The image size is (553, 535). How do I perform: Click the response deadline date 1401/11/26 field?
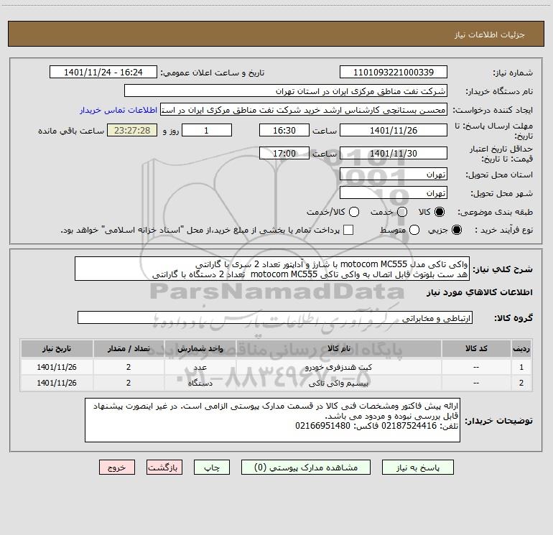pos(394,130)
